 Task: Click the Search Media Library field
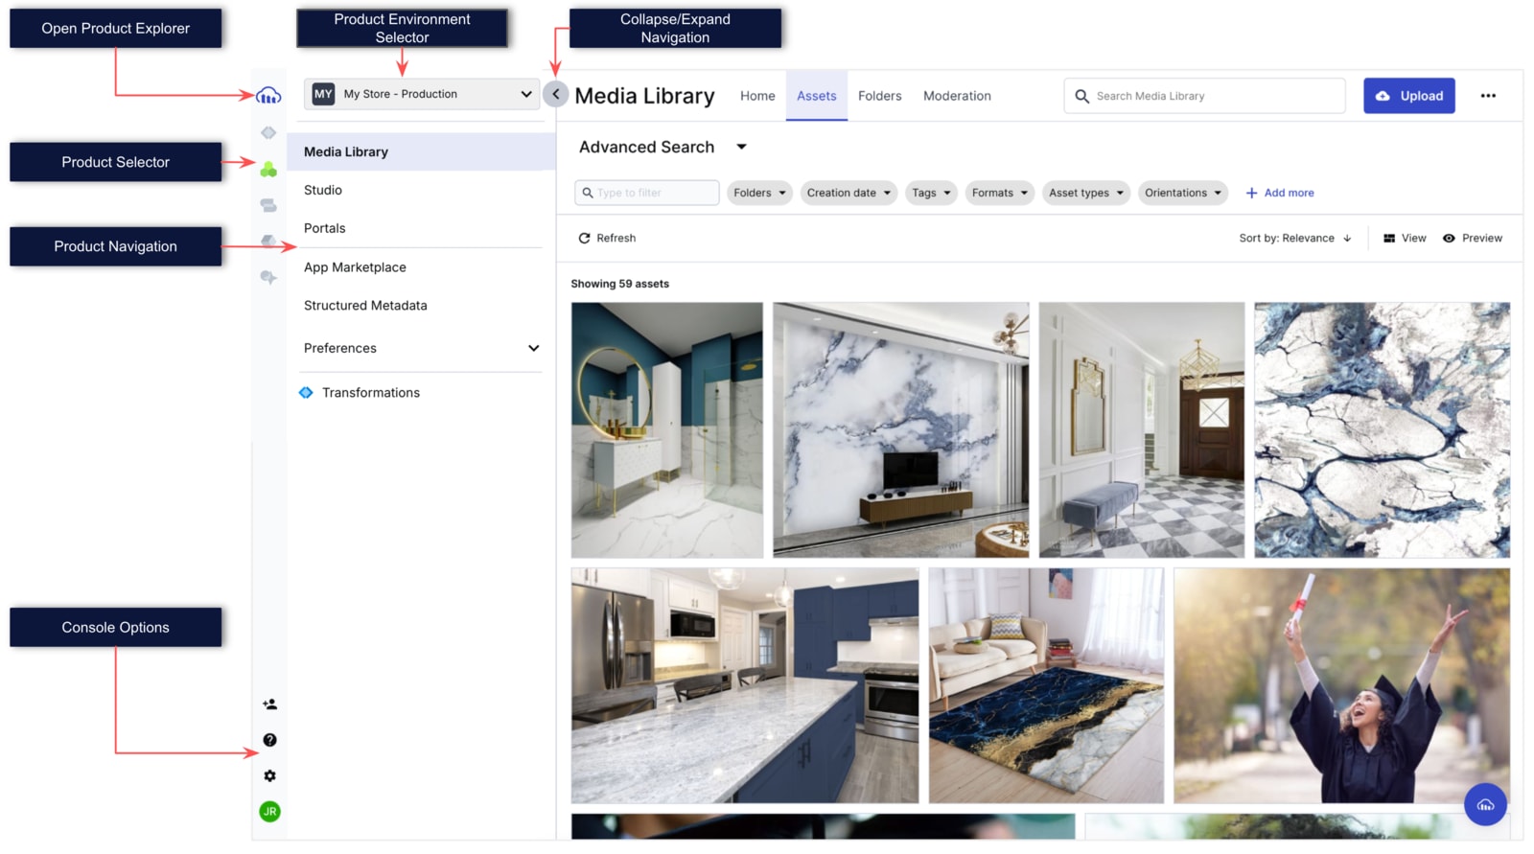pyautogui.click(x=1214, y=96)
